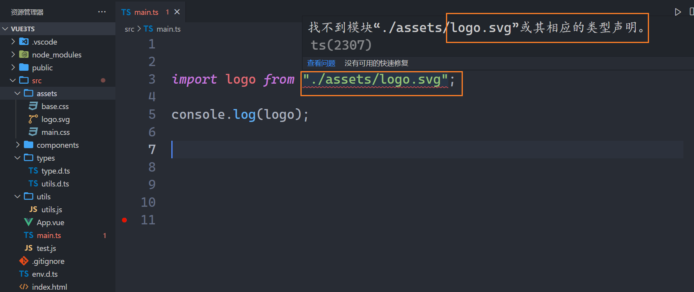Screen dimensions: 694x292
Task: Open the explorer more actions ellipsis menu
Action: pos(102,12)
